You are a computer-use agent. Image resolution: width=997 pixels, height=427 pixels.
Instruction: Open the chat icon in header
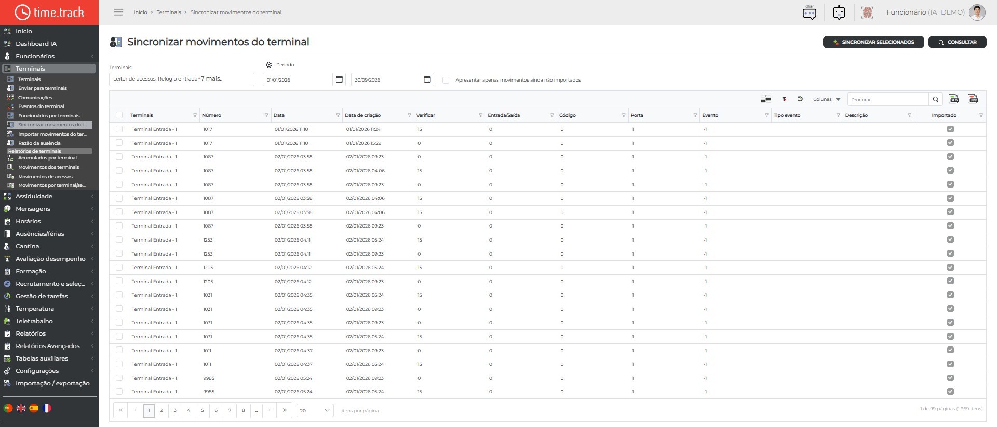(810, 12)
